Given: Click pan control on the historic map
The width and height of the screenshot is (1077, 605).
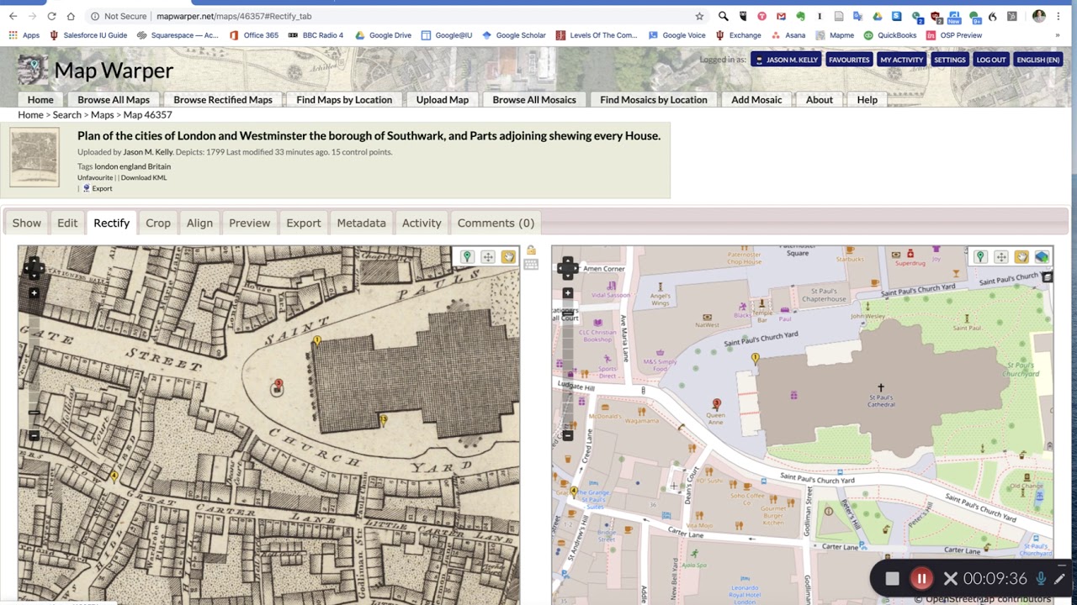Looking at the screenshot, I should click(34, 268).
